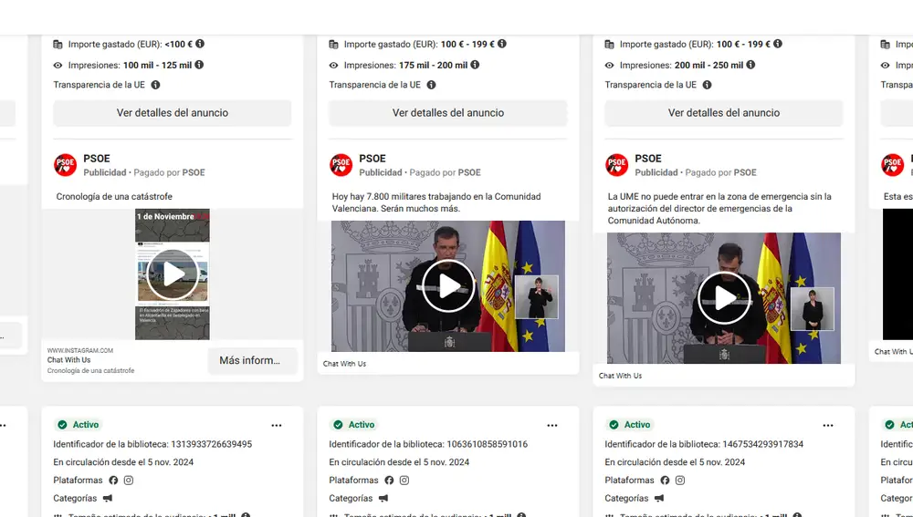This screenshot has height=517, width=913.
Task: Click Instagram platform icon in ad 1063610858591016
Action: [x=404, y=481]
